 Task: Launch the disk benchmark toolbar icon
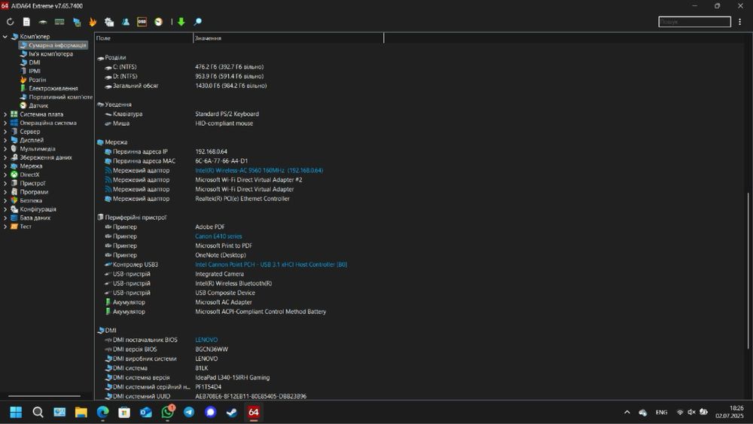pyautogui.click(x=43, y=22)
